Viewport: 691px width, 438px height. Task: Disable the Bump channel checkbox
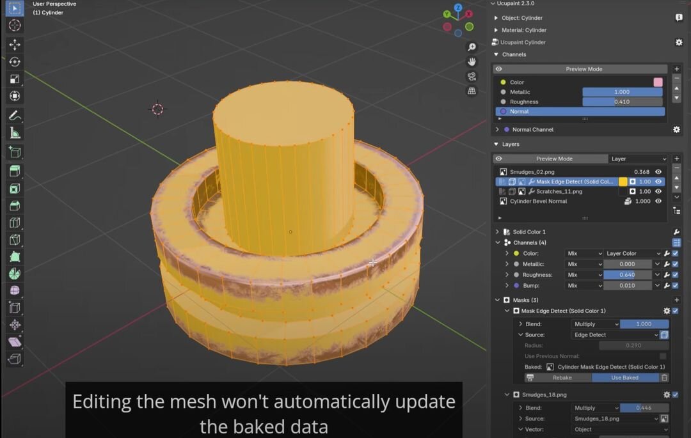pos(676,286)
